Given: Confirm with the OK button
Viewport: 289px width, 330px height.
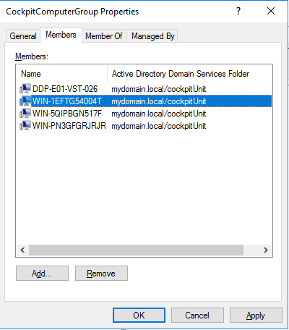Looking at the screenshot, I should pos(139,316).
